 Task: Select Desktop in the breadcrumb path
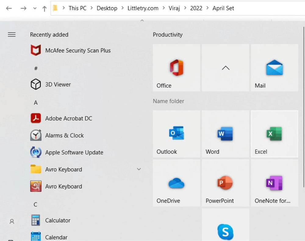[107, 8]
